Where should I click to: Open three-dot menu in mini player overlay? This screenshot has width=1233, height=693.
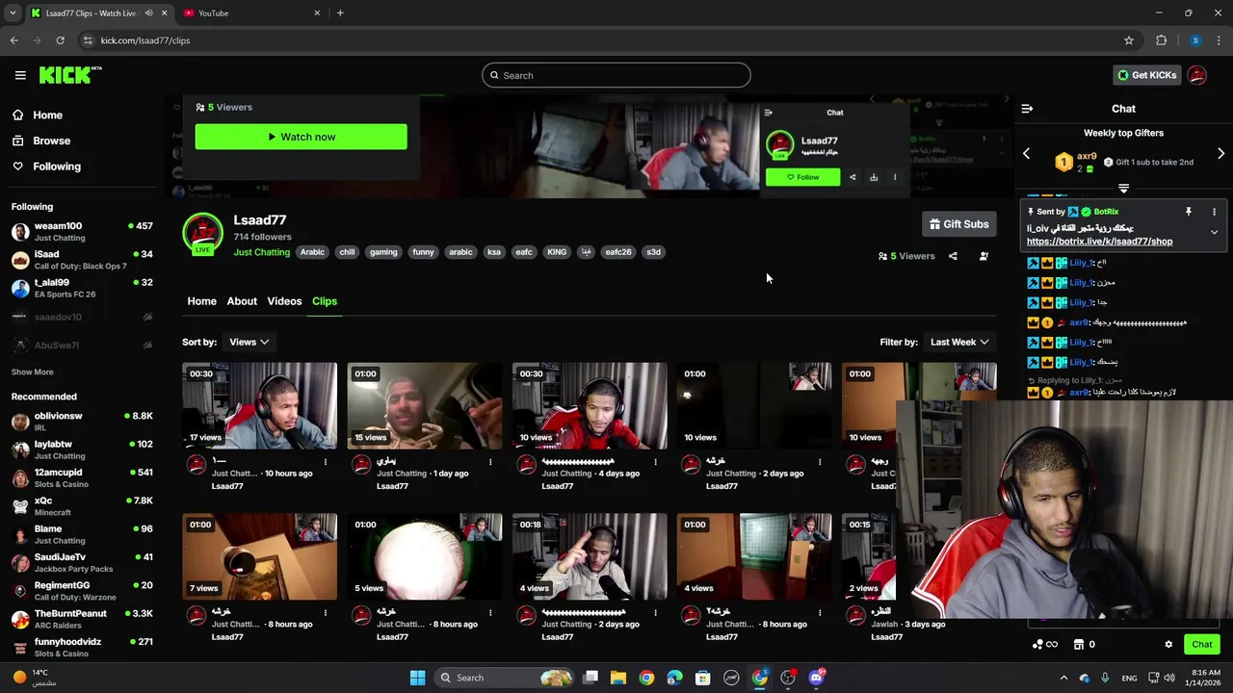pyautogui.click(x=895, y=177)
